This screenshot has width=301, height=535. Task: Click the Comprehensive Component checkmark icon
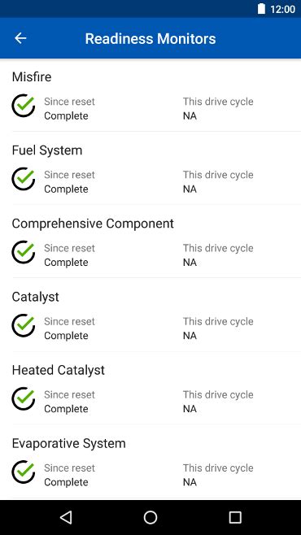(x=24, y=252)
